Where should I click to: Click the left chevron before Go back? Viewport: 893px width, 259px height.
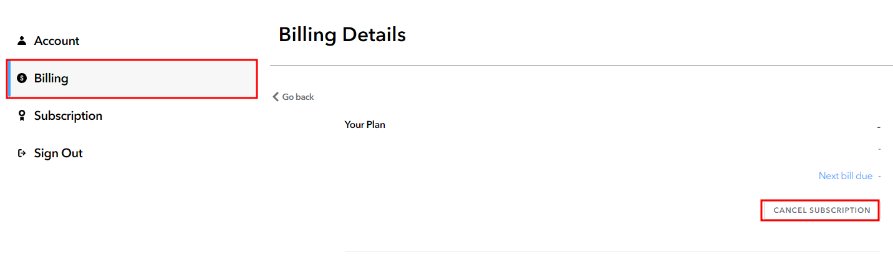coord(276,97)
